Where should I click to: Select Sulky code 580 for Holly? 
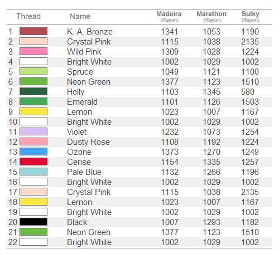248,92
